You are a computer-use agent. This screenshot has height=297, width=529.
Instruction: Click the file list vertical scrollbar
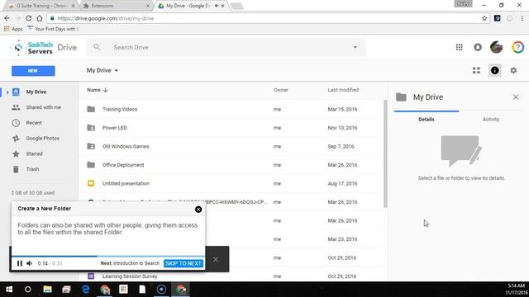[x=385, y=153]
